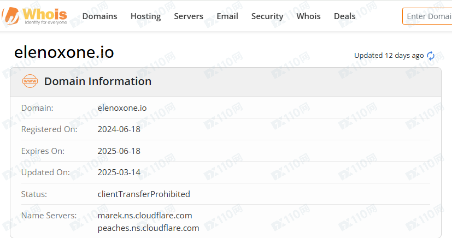The width and height of the screenshot is (452, 238).
Task: Open the Hosting menu
Action: coord(145,16)
